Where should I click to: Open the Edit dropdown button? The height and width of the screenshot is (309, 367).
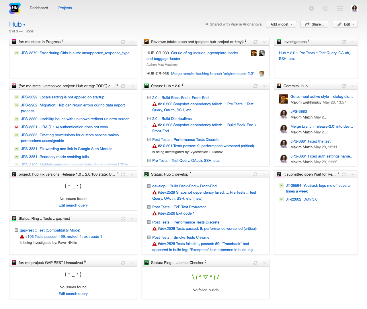(x=345, y=24)
